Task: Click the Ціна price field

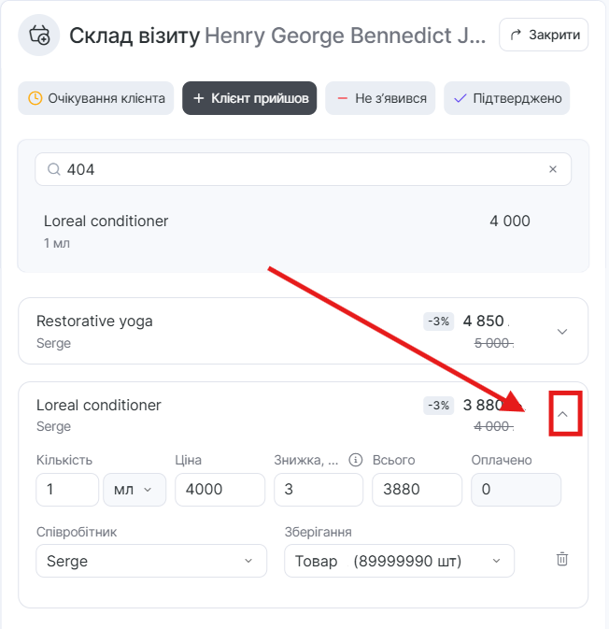Action: point(220,490)
